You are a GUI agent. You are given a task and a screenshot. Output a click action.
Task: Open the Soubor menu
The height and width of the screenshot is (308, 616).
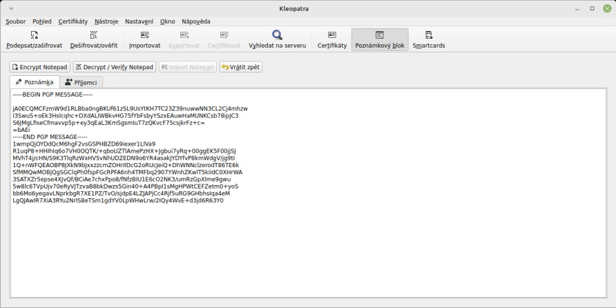16,21
